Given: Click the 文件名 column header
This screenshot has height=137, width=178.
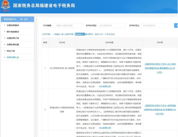Looking at the screenshot, I should [62, 43].
